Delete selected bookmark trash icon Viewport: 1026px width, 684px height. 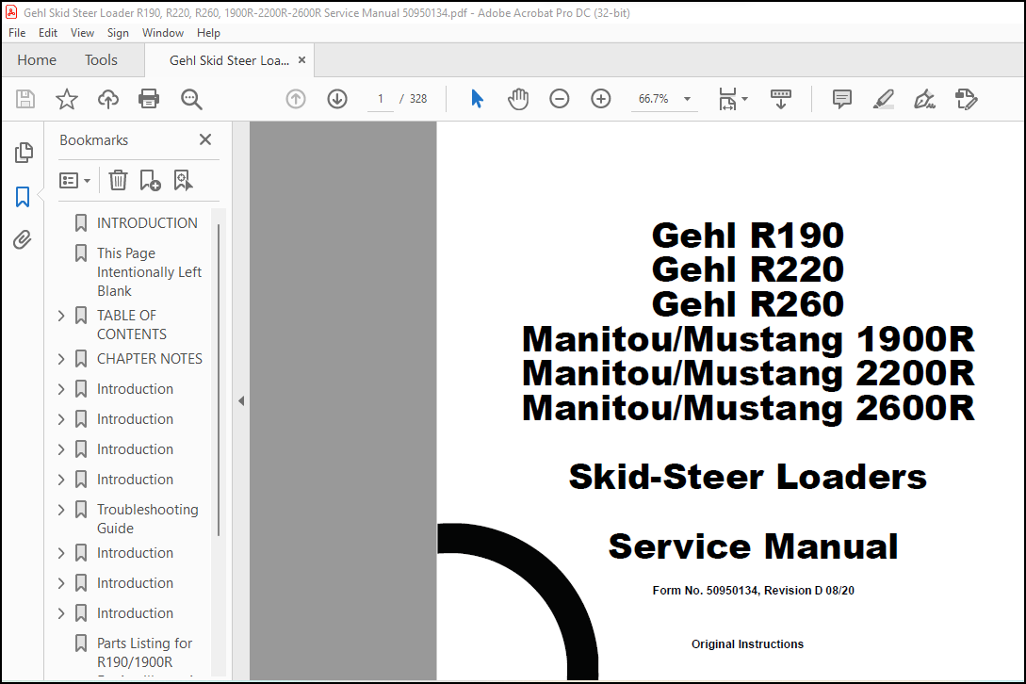118,180
